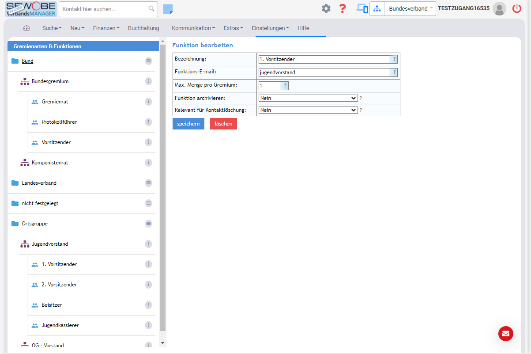The width and height of the screenshot is (531, 354).
Task: Click the user avatar profile icon
Action: pos(499,8)
